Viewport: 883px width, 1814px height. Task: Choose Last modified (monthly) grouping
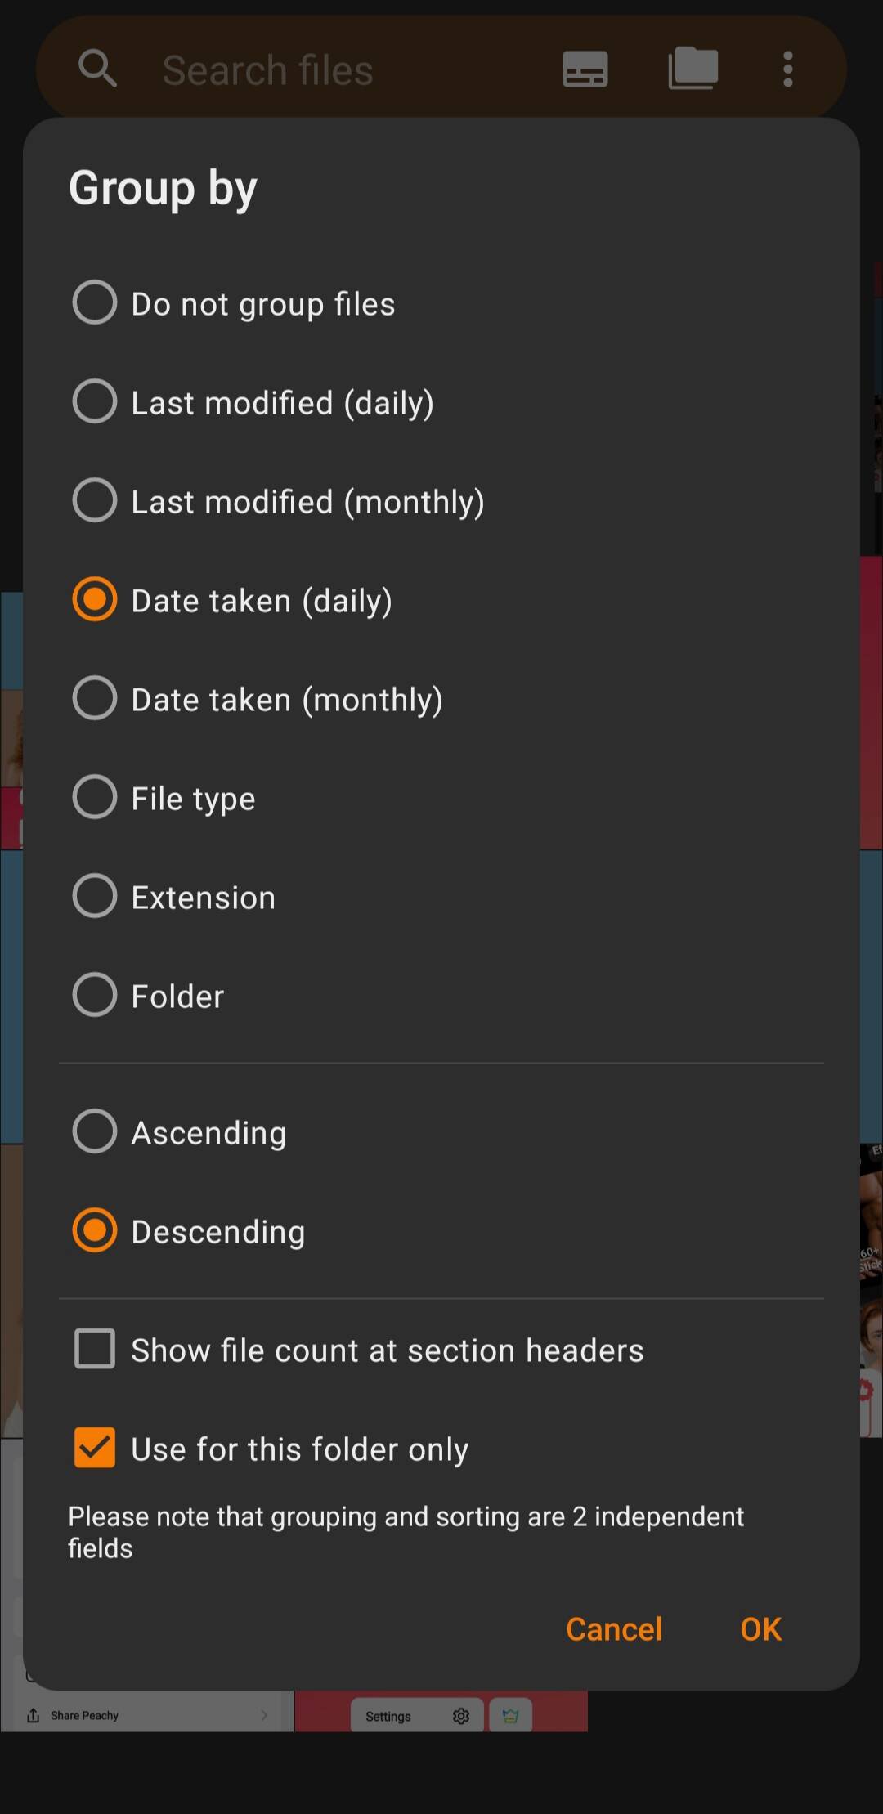coord(95,500)
